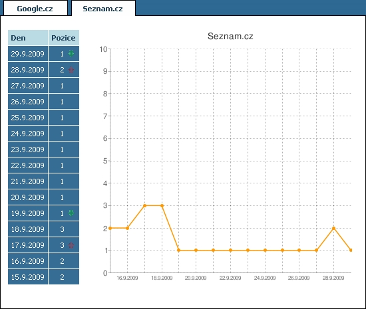Image resolution: width=366 pixels, height=309 pixels.
Task: Select the 26.9.2009 date cell
Action: tap(28, 102)
